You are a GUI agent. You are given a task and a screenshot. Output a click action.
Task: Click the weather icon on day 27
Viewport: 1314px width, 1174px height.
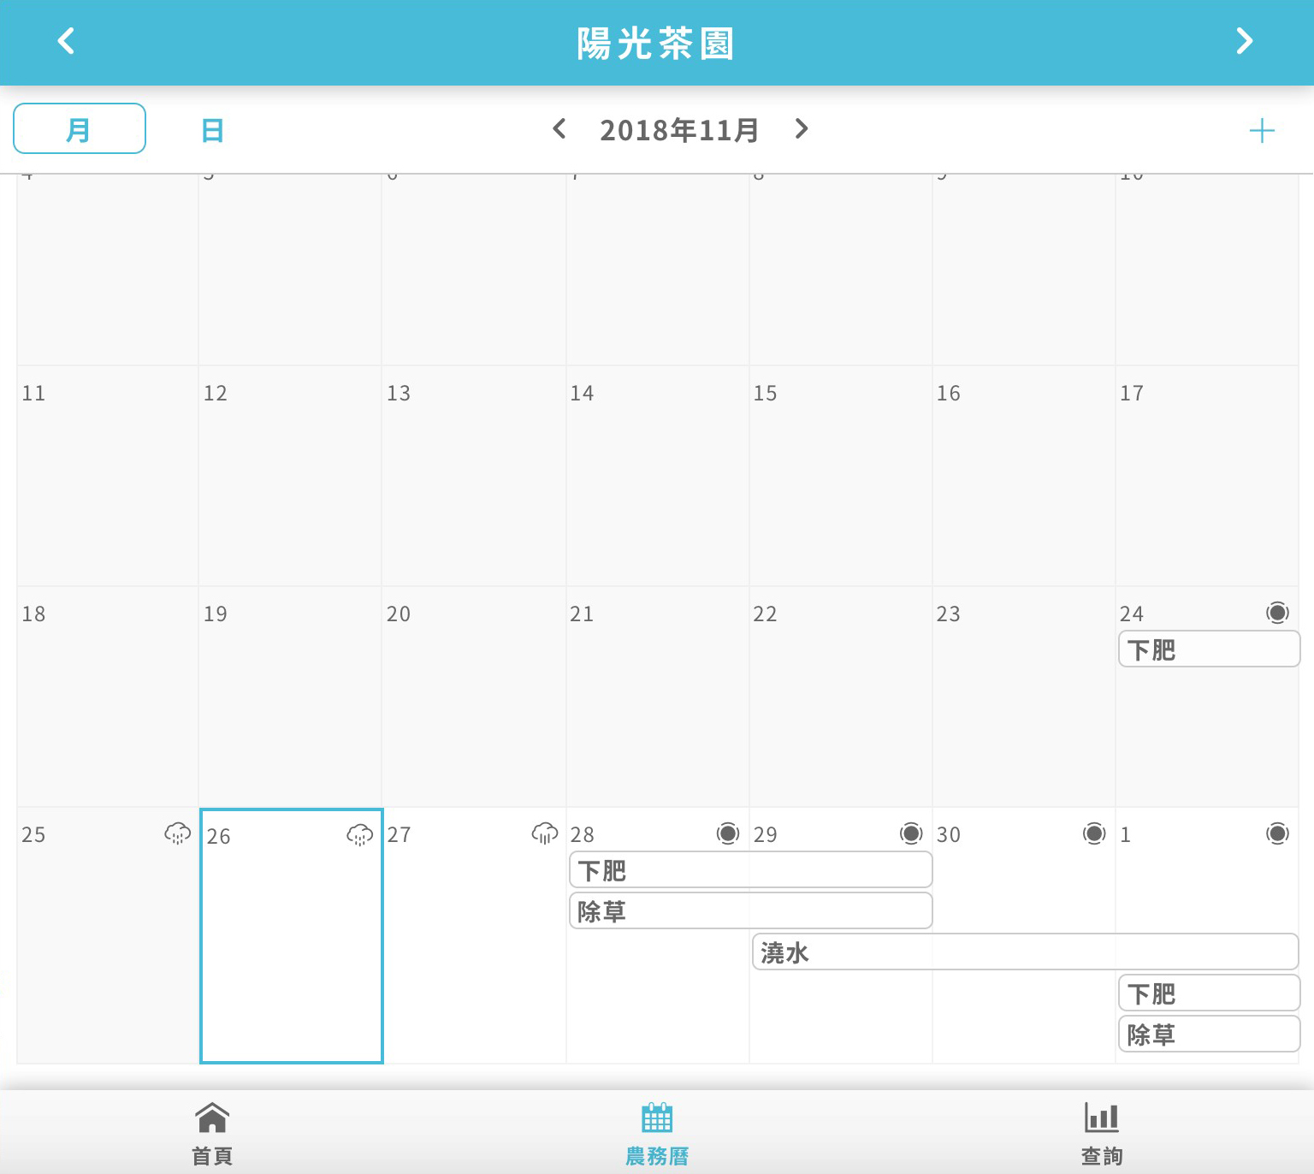544,833
